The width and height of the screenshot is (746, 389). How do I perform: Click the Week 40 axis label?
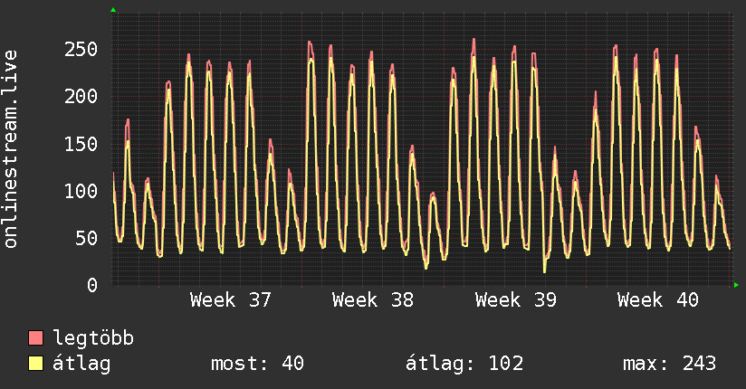658,300
